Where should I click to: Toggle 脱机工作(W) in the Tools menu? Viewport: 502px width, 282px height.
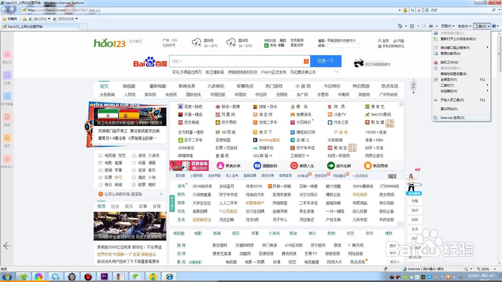461,62
